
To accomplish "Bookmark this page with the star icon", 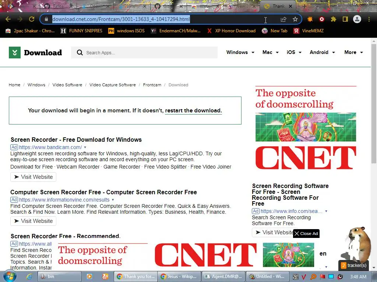I will tap(295, 19).
